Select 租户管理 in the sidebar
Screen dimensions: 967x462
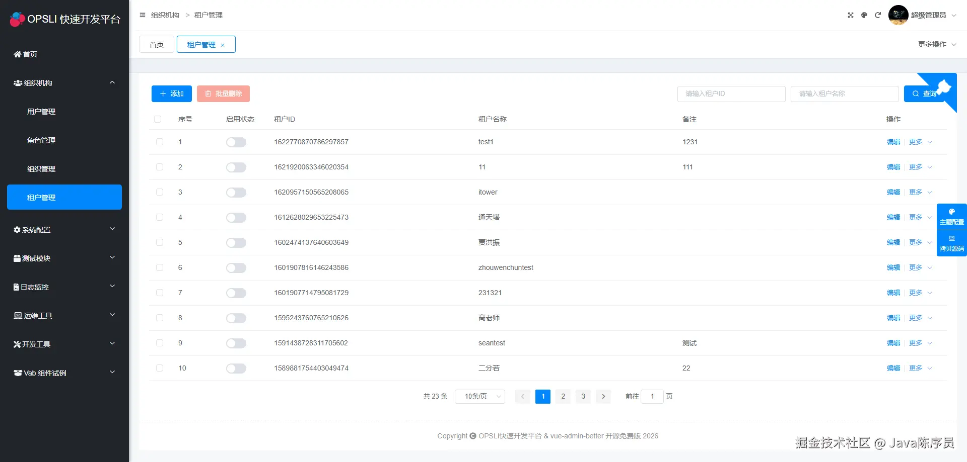click(x=64, y=197)
